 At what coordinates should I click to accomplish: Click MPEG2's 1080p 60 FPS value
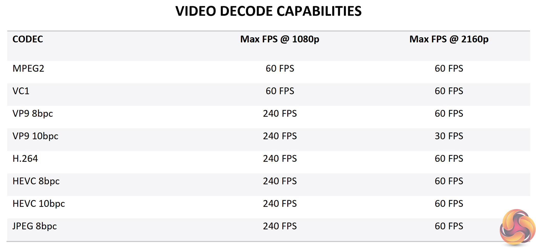(x=280, y=69)
